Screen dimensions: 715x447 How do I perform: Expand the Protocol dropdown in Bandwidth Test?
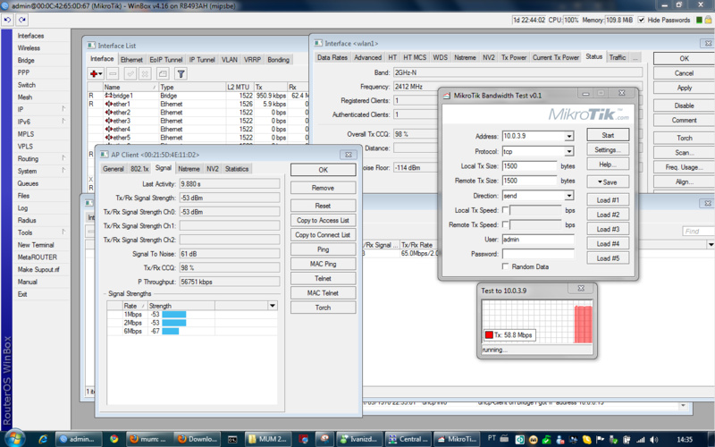[x=568, y=152]
